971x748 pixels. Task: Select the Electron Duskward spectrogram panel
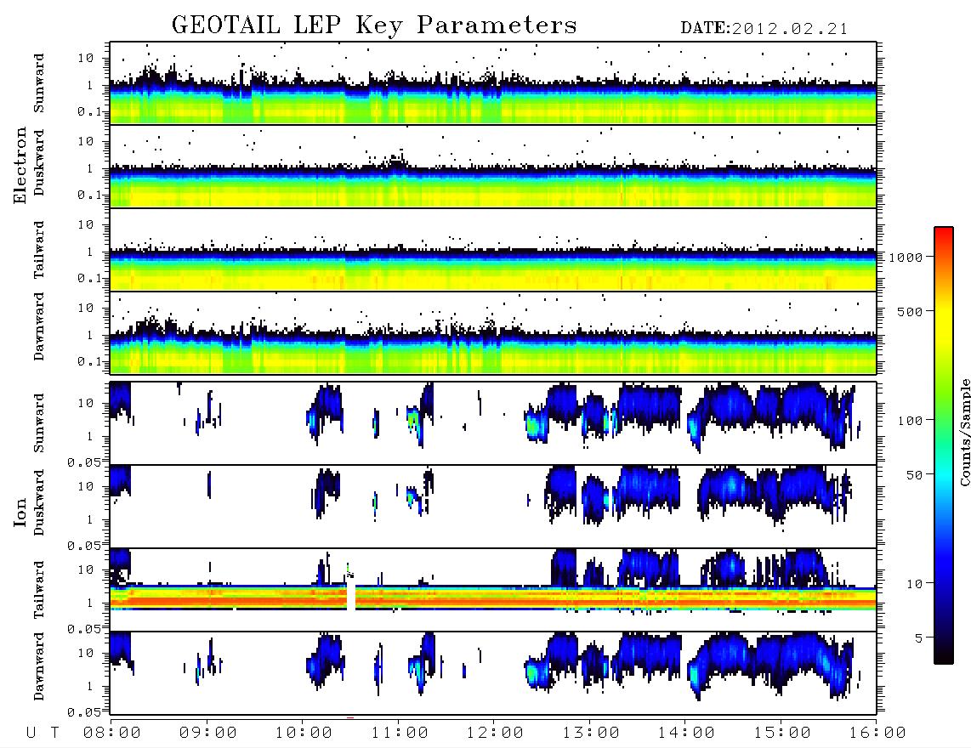tap(493, 166)
